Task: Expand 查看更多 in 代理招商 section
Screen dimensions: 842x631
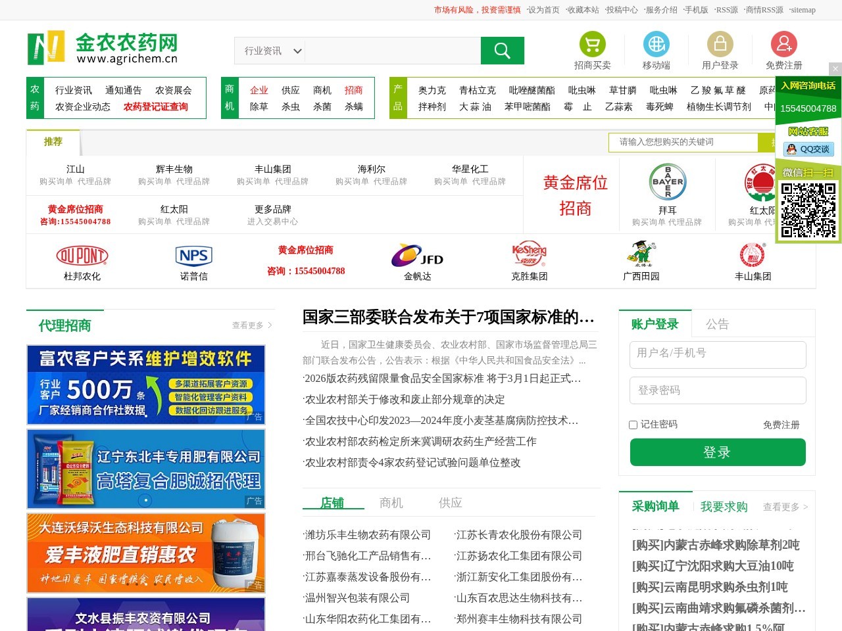Action: coord(251,325)
